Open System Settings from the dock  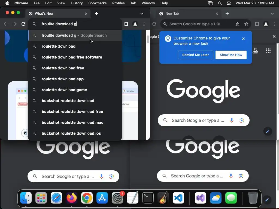(x=117, y=198)
